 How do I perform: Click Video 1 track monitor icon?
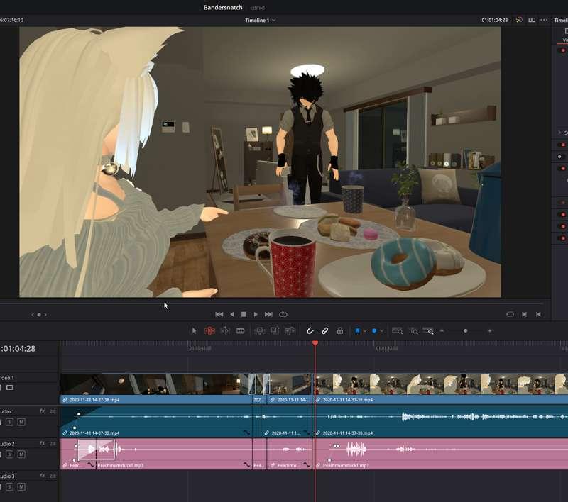point(10,387)
